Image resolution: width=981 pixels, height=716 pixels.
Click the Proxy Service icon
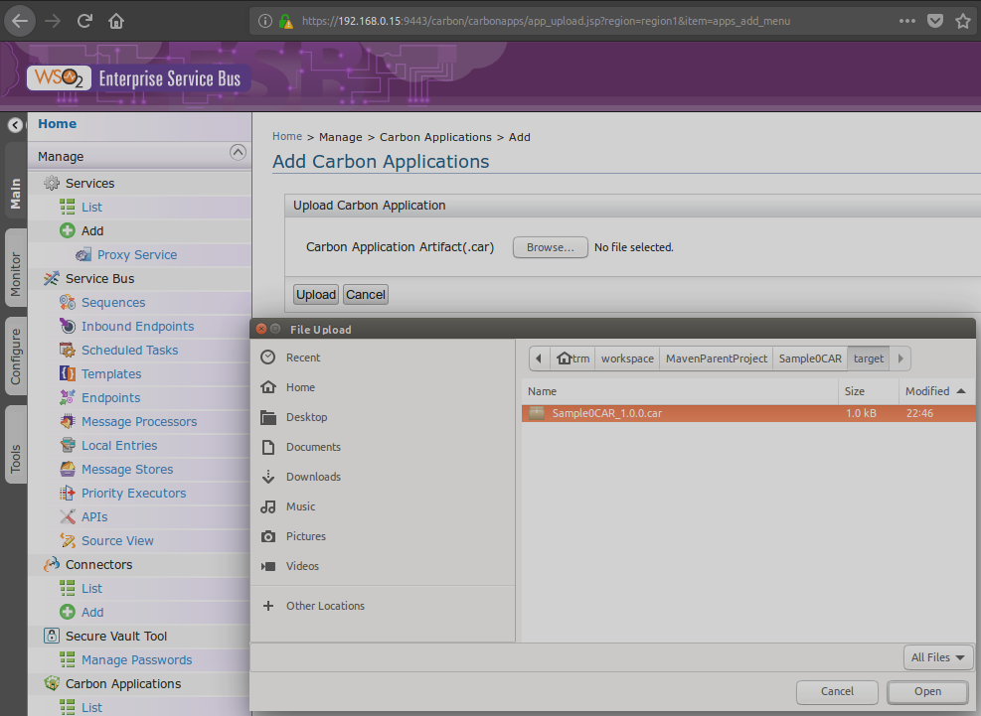[83, 255]
